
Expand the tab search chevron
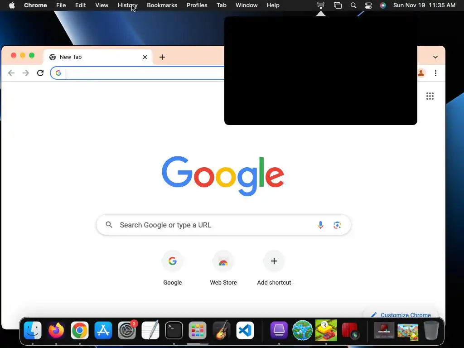pyautogui.click(x=435, y=57)
